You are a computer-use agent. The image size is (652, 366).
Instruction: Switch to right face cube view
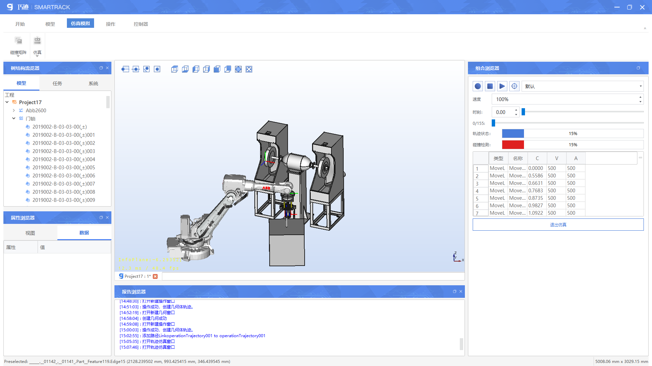click(x=206, y=69)
